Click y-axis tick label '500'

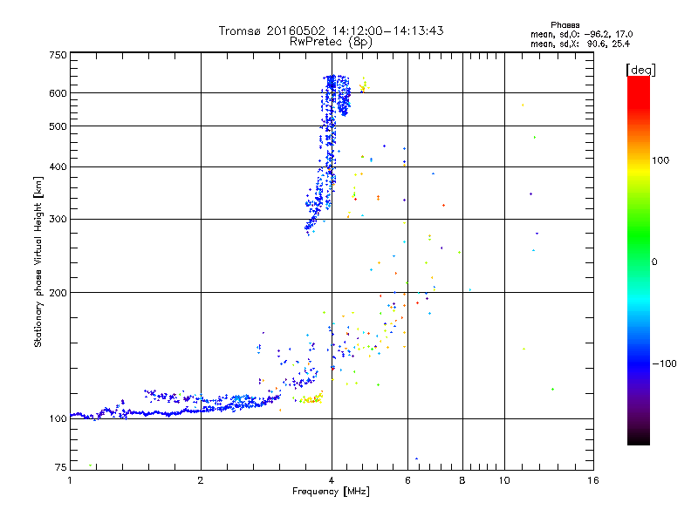point(58,126)
